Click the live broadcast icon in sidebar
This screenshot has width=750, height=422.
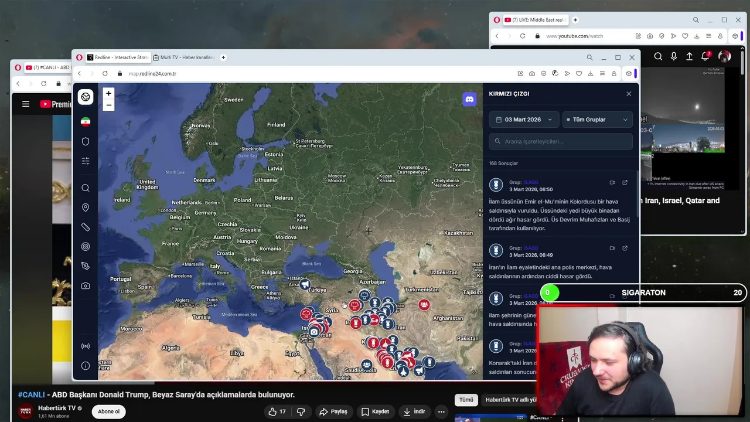[86, 346]
